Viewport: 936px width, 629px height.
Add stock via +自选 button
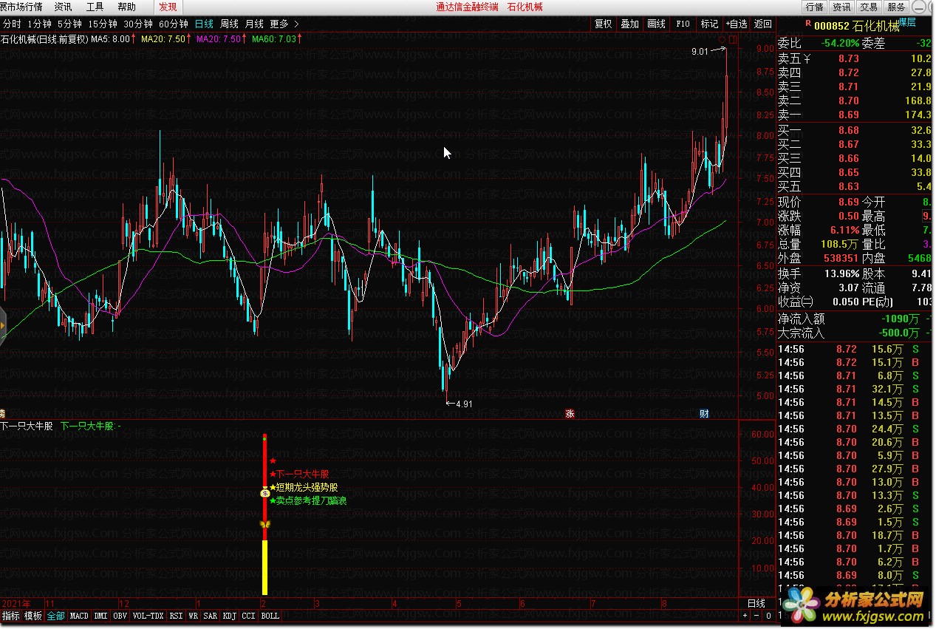pos(737,24)
